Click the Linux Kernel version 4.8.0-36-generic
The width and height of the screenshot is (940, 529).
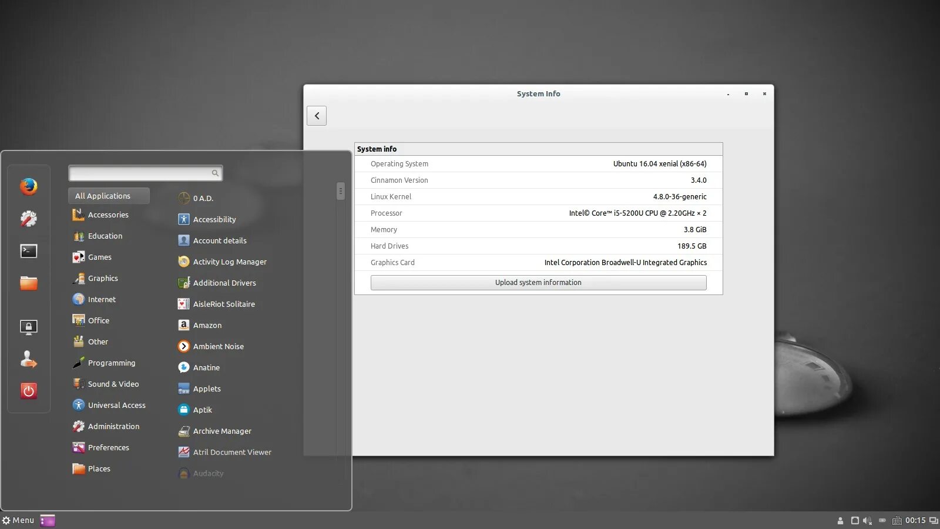(680, 197)
